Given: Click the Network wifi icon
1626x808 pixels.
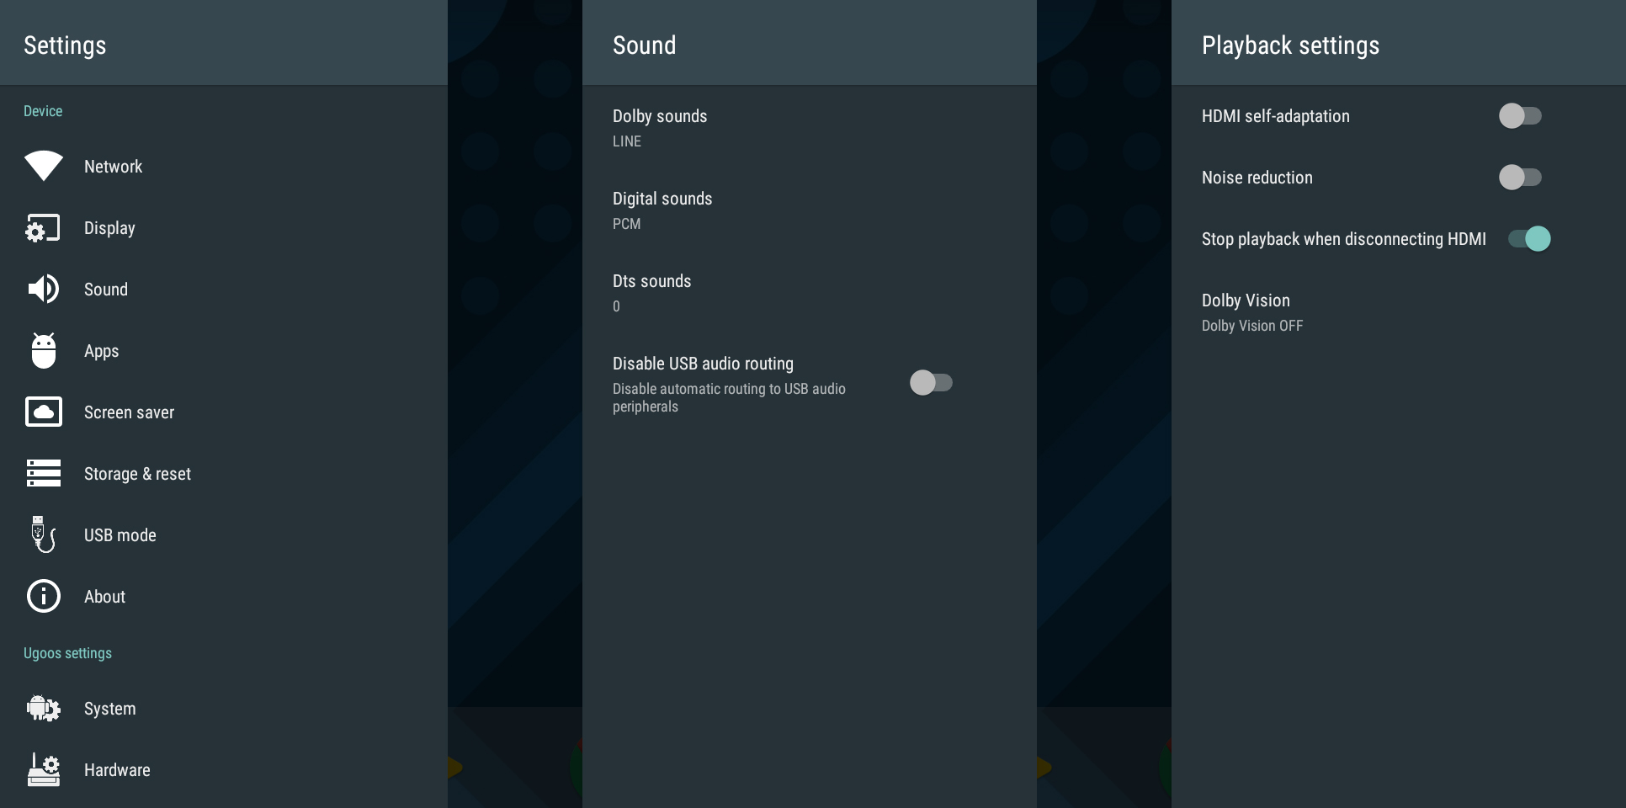Looking at the screenshot, I should pyautogui.click(x=44, y=166).
